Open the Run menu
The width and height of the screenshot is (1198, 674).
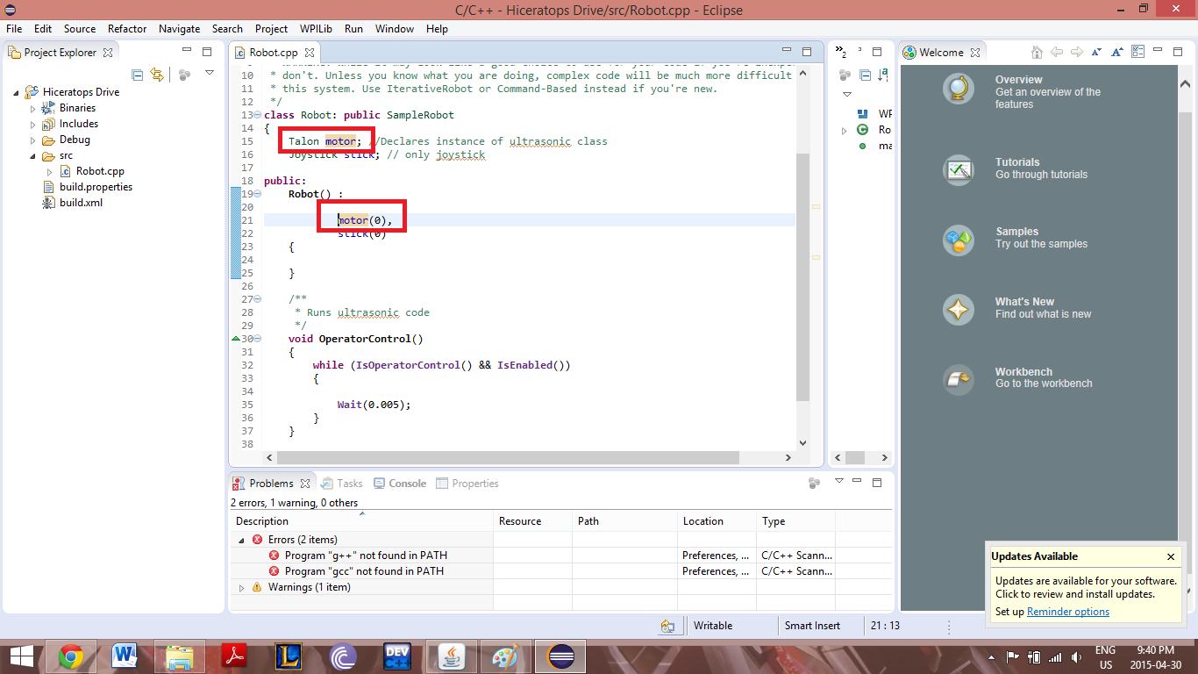tap(353, 29)
